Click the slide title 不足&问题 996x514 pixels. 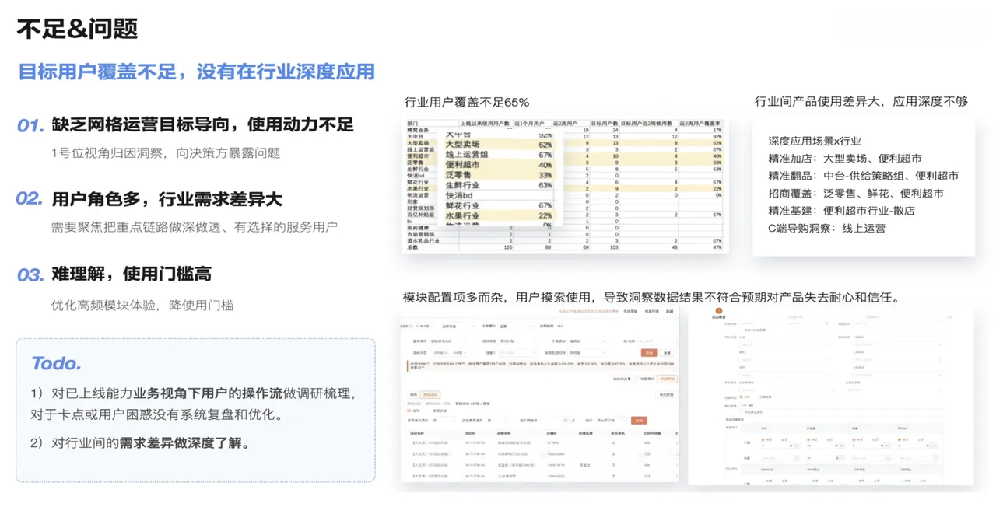[77, 29]
